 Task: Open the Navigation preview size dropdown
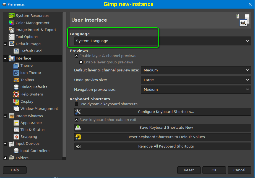[196, 89]
